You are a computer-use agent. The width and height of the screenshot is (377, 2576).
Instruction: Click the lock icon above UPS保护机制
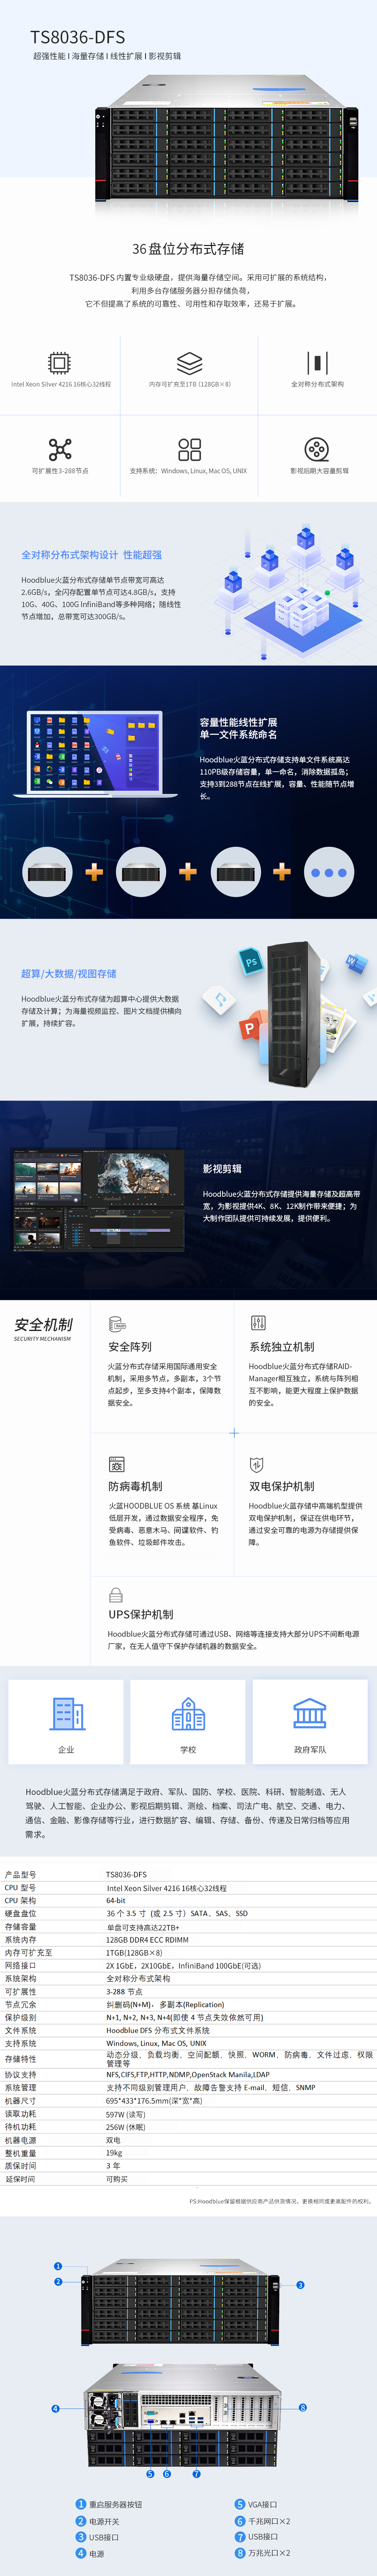116,1595
